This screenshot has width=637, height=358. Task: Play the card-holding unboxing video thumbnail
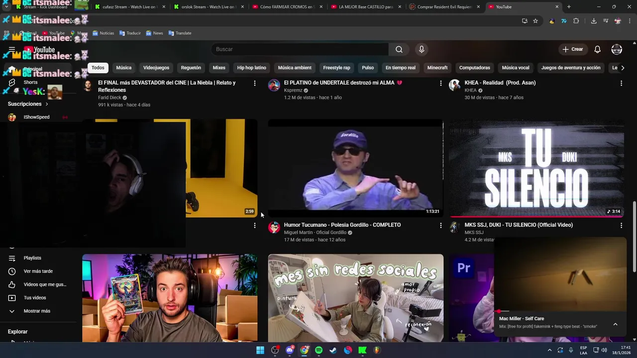coord(170,298)
